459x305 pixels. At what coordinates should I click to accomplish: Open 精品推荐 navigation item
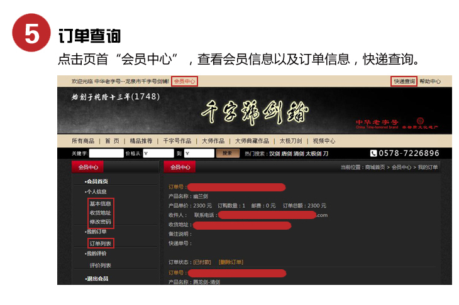pyautogui.click(x=141, y=141)
